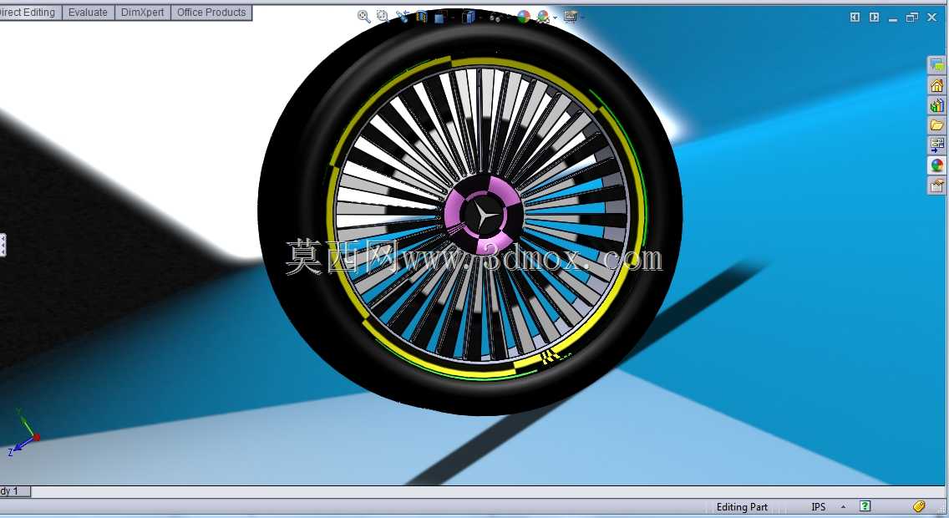Open the folder icon in task pane
Screen dimensions: 949x518
(x=937, y=125)
